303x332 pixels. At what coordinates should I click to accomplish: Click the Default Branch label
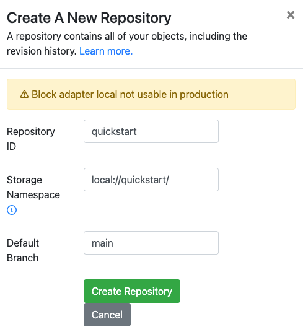[23, 250]
